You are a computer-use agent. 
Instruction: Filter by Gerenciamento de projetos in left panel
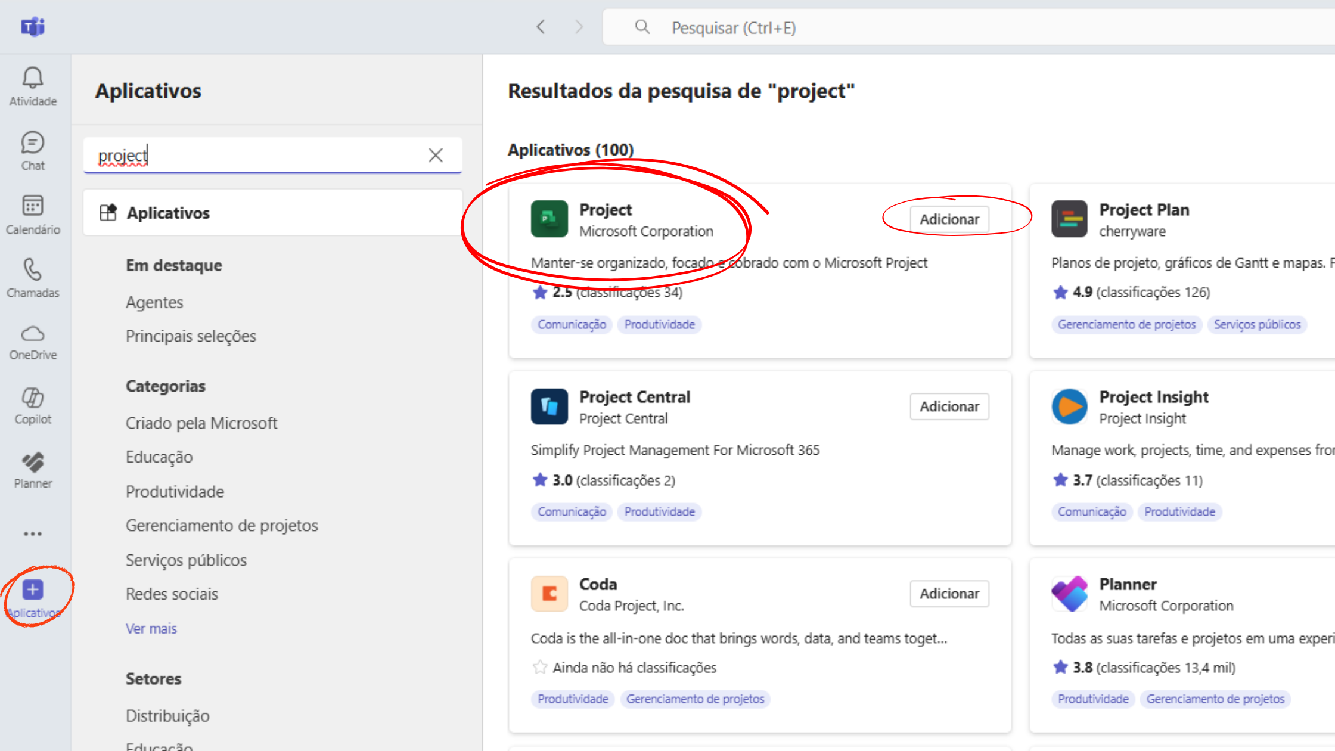coord(222,526)
